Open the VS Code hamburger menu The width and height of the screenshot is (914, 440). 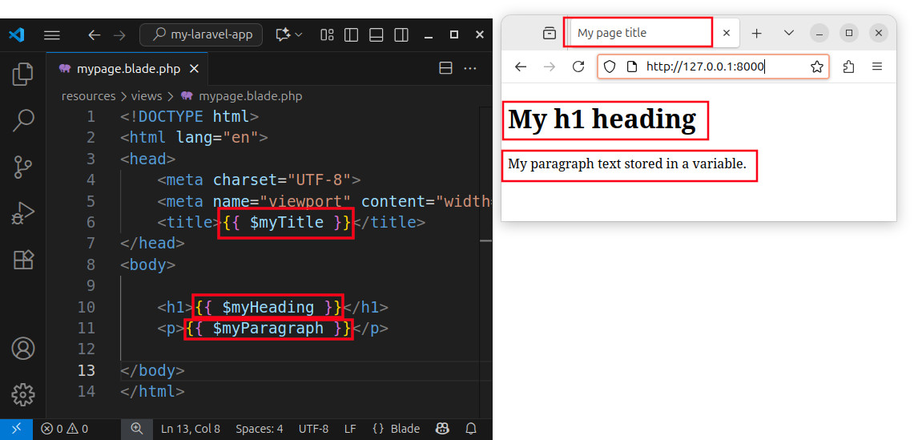52,35
